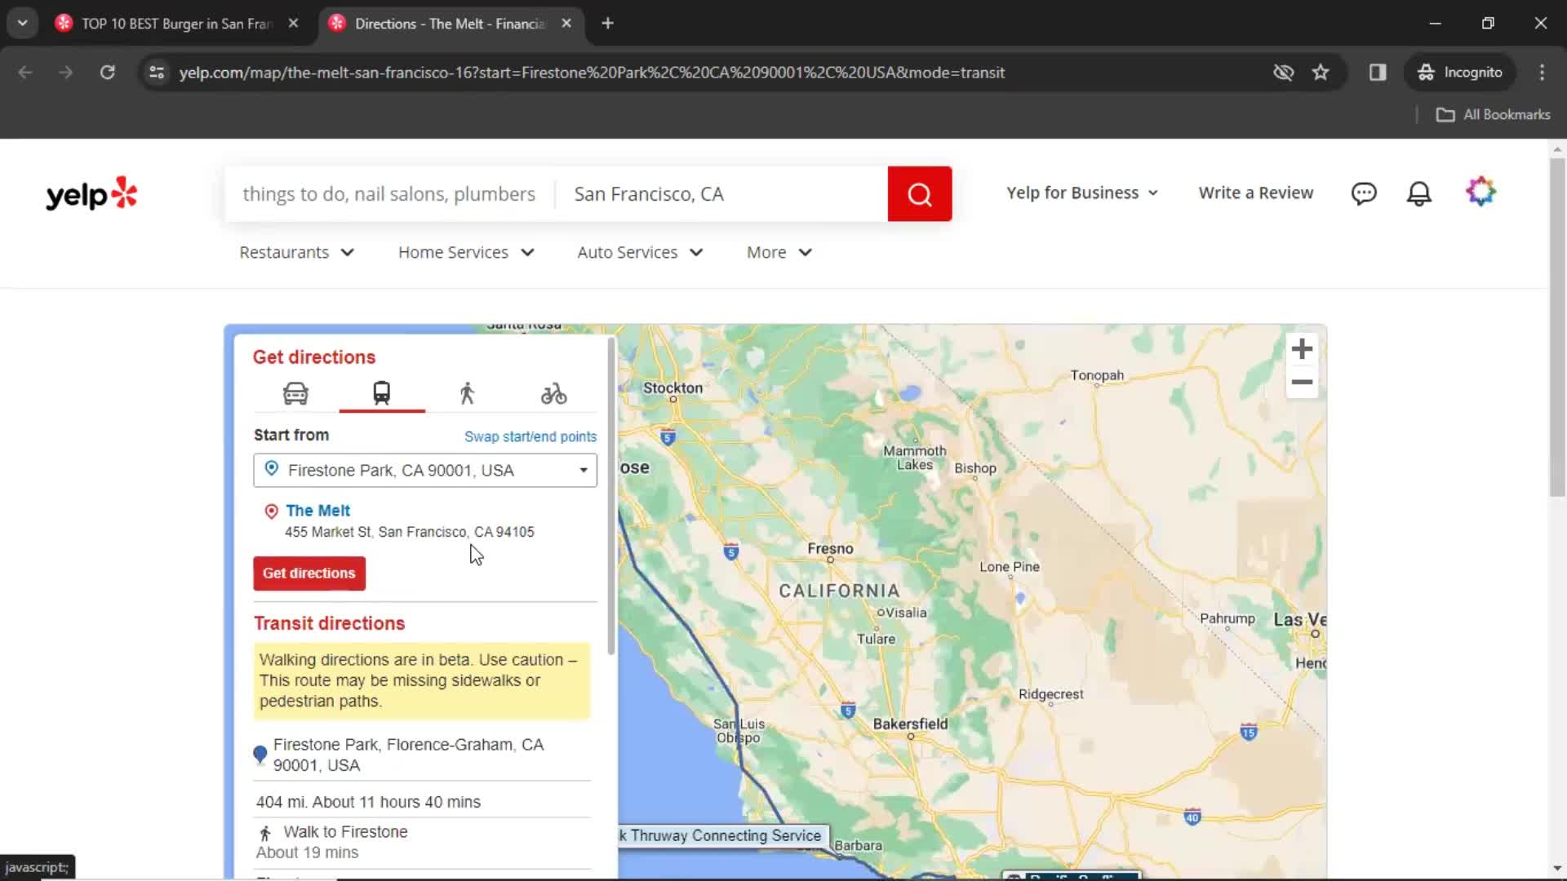The height and width of the screenshot is (881, 1567).
Task: Click Fresno on the map
Action: pyautogui.click(x=830, y=549)
